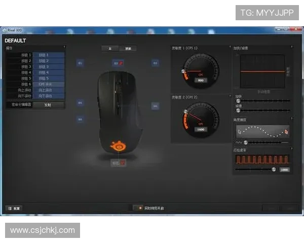Click the CPI button callout right of mouse

(156, 106)
